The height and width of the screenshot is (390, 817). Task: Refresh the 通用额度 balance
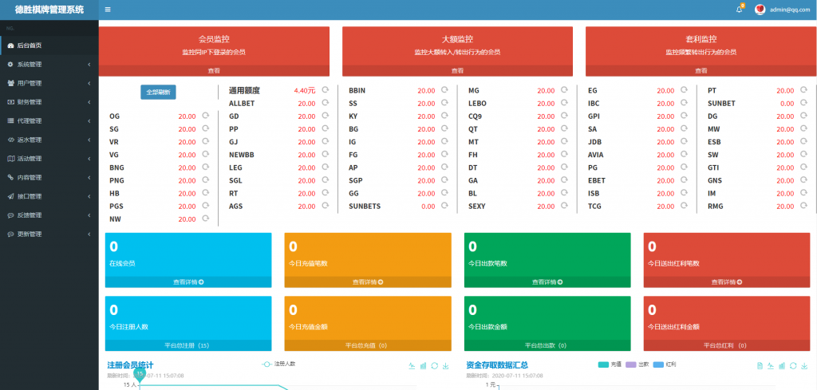click(325, 90)
